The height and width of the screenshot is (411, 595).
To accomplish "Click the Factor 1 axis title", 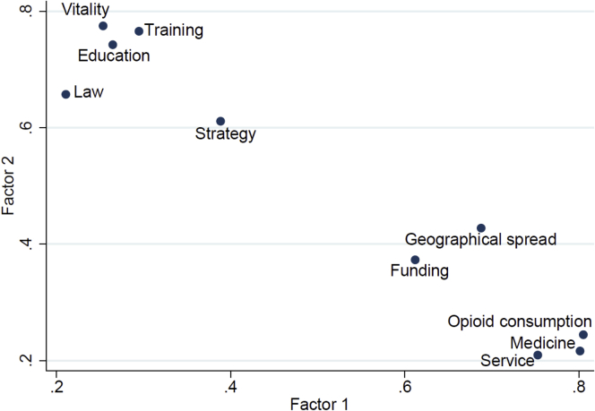I will (320, 404).
